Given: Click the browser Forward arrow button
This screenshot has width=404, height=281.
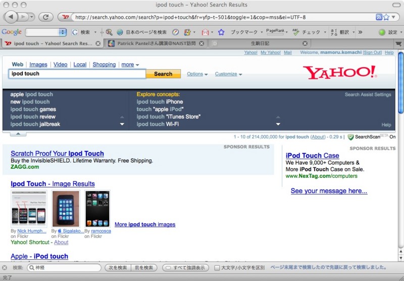Looking at the screenshot, I should coord(23,17).
